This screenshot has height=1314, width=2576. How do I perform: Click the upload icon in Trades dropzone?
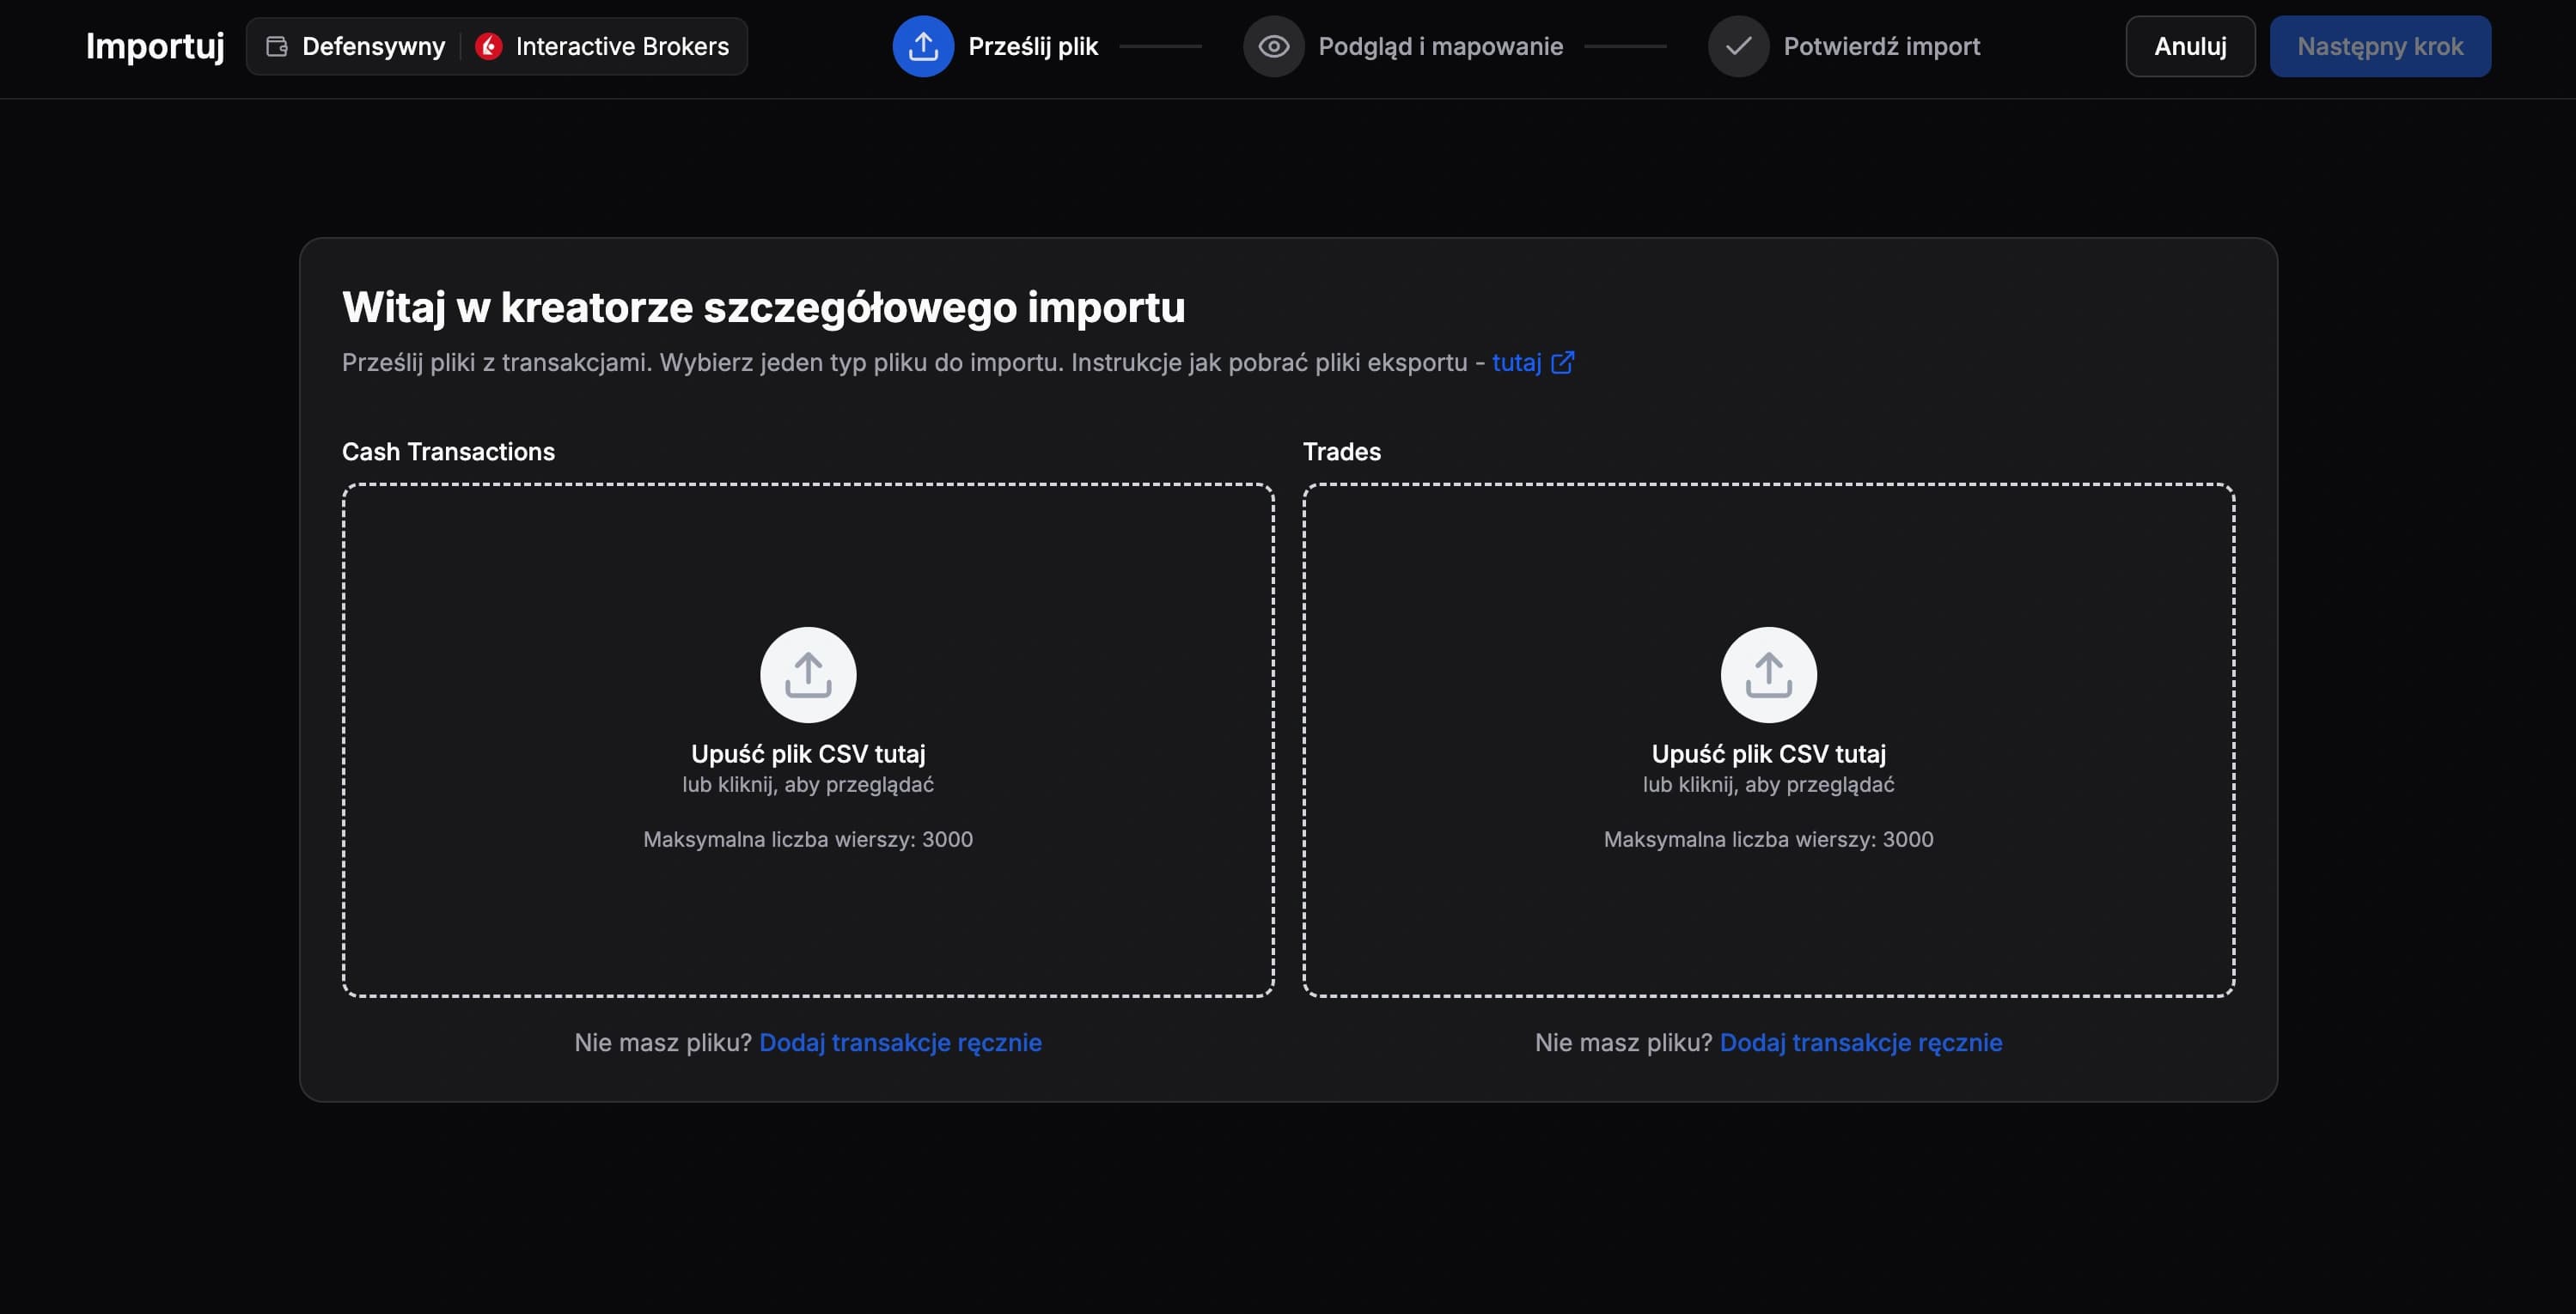(x=1769, y=673)
